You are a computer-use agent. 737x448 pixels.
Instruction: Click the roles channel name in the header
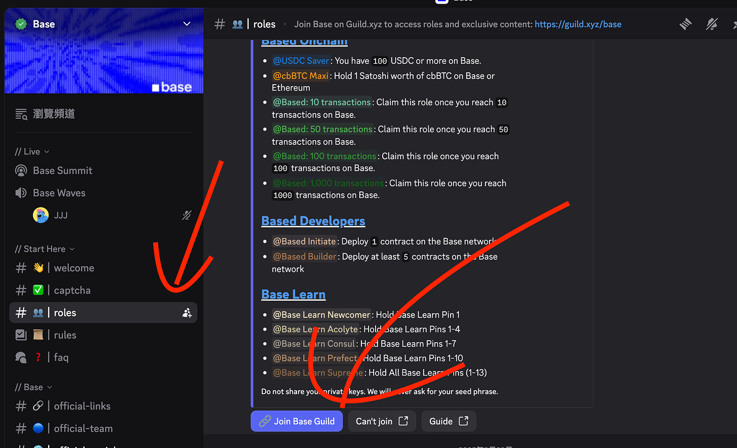(264, 24)
